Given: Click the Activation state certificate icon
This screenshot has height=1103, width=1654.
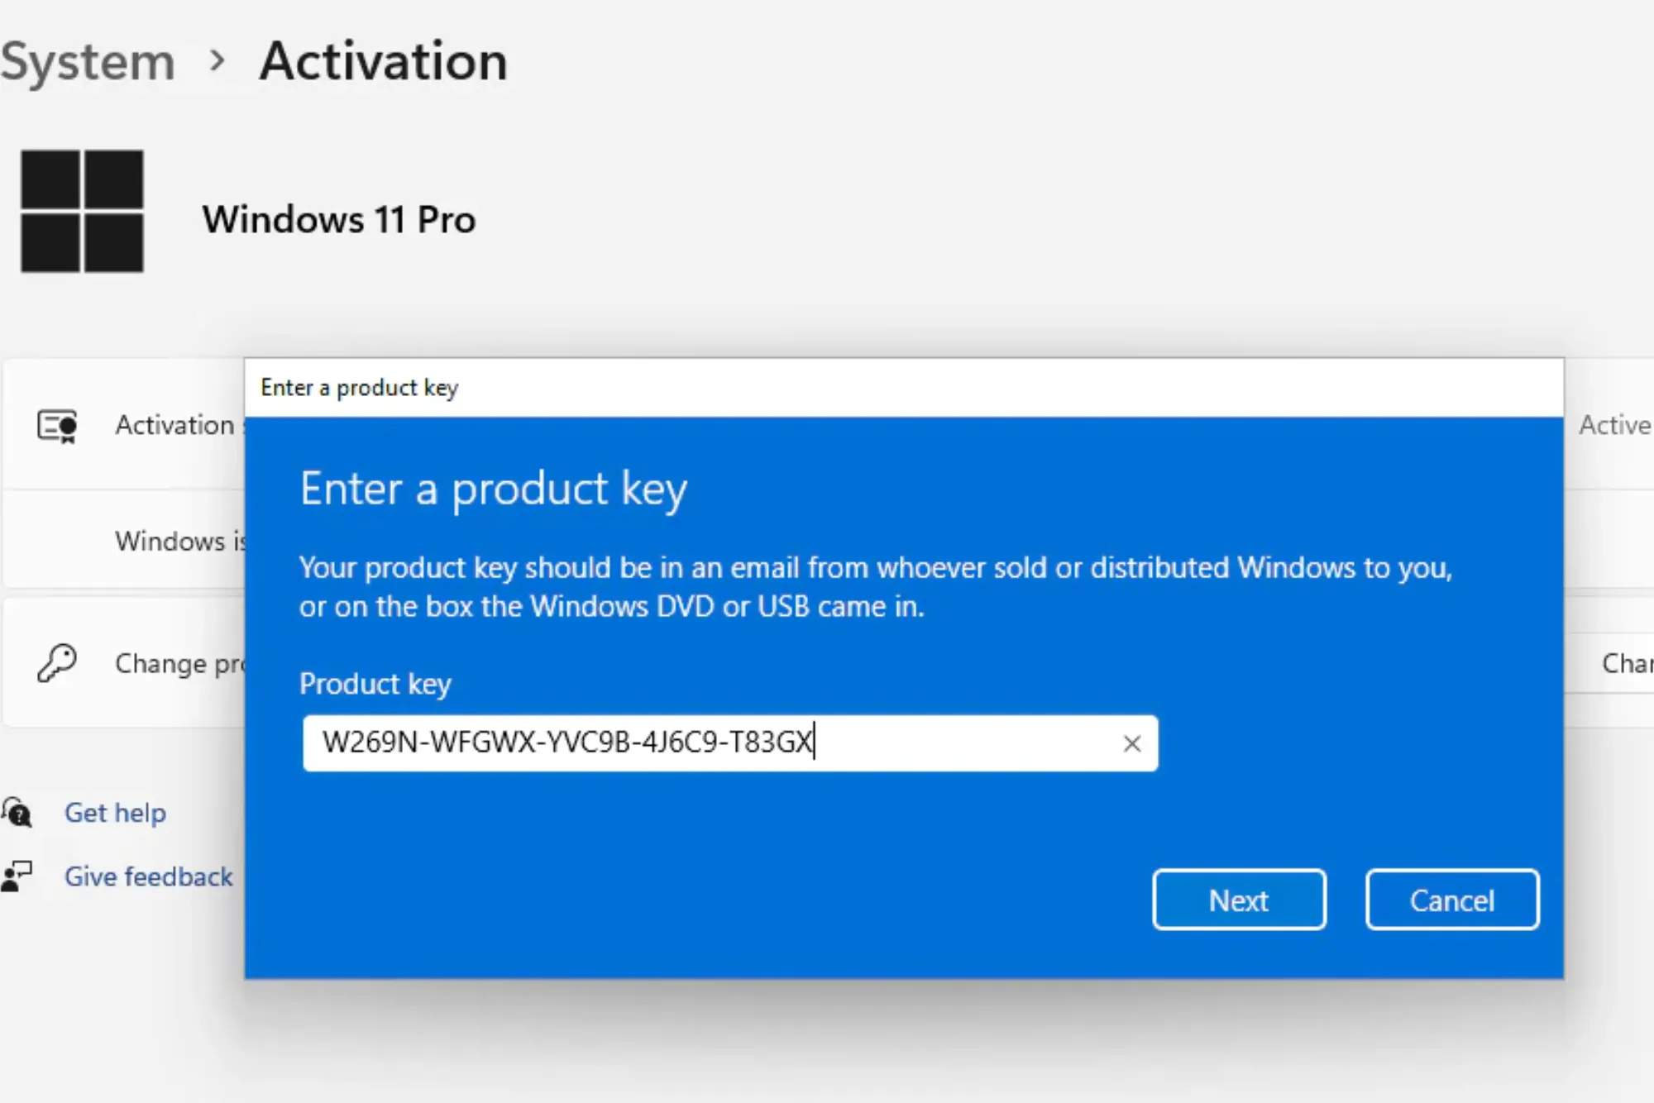Looking at the screenshot, I should coord(57,426).
